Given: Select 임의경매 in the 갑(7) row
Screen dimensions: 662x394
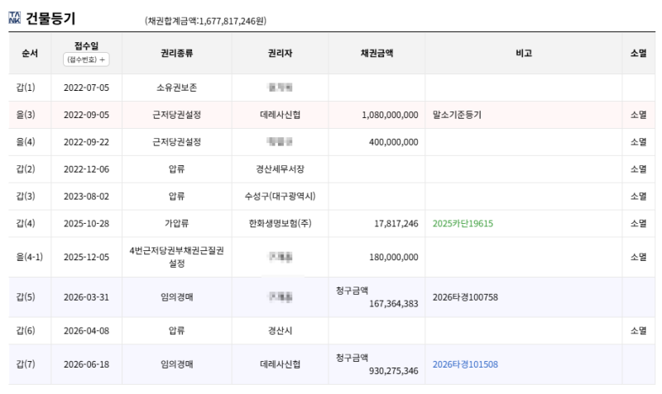Looking at the screenshot, I should tap(177, 364).
